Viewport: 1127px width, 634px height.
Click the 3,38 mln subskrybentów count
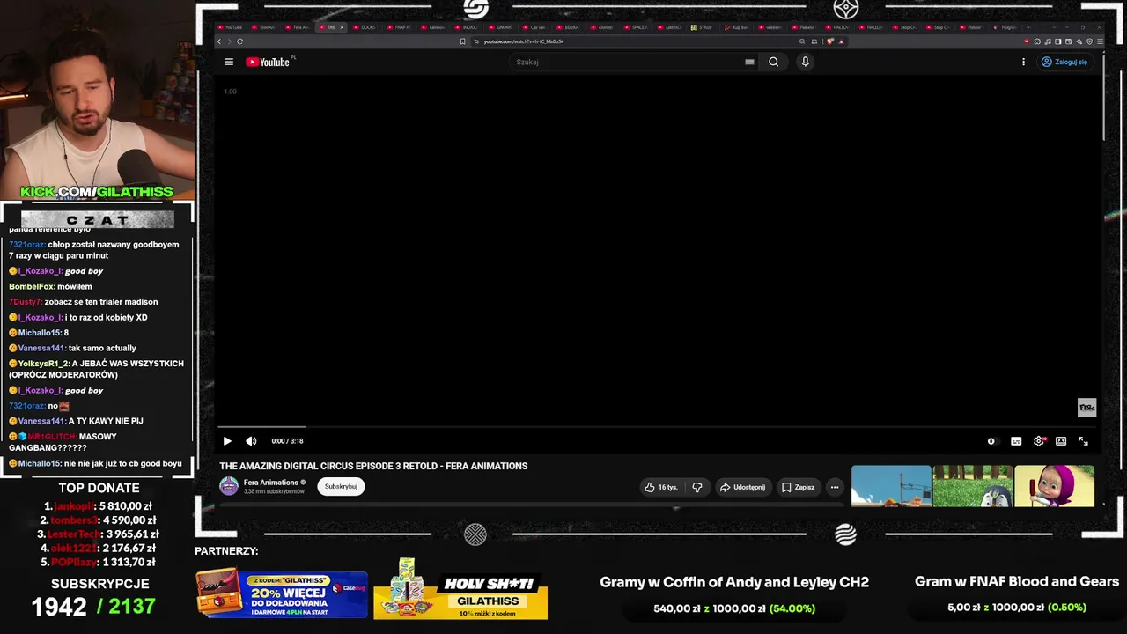274,491
